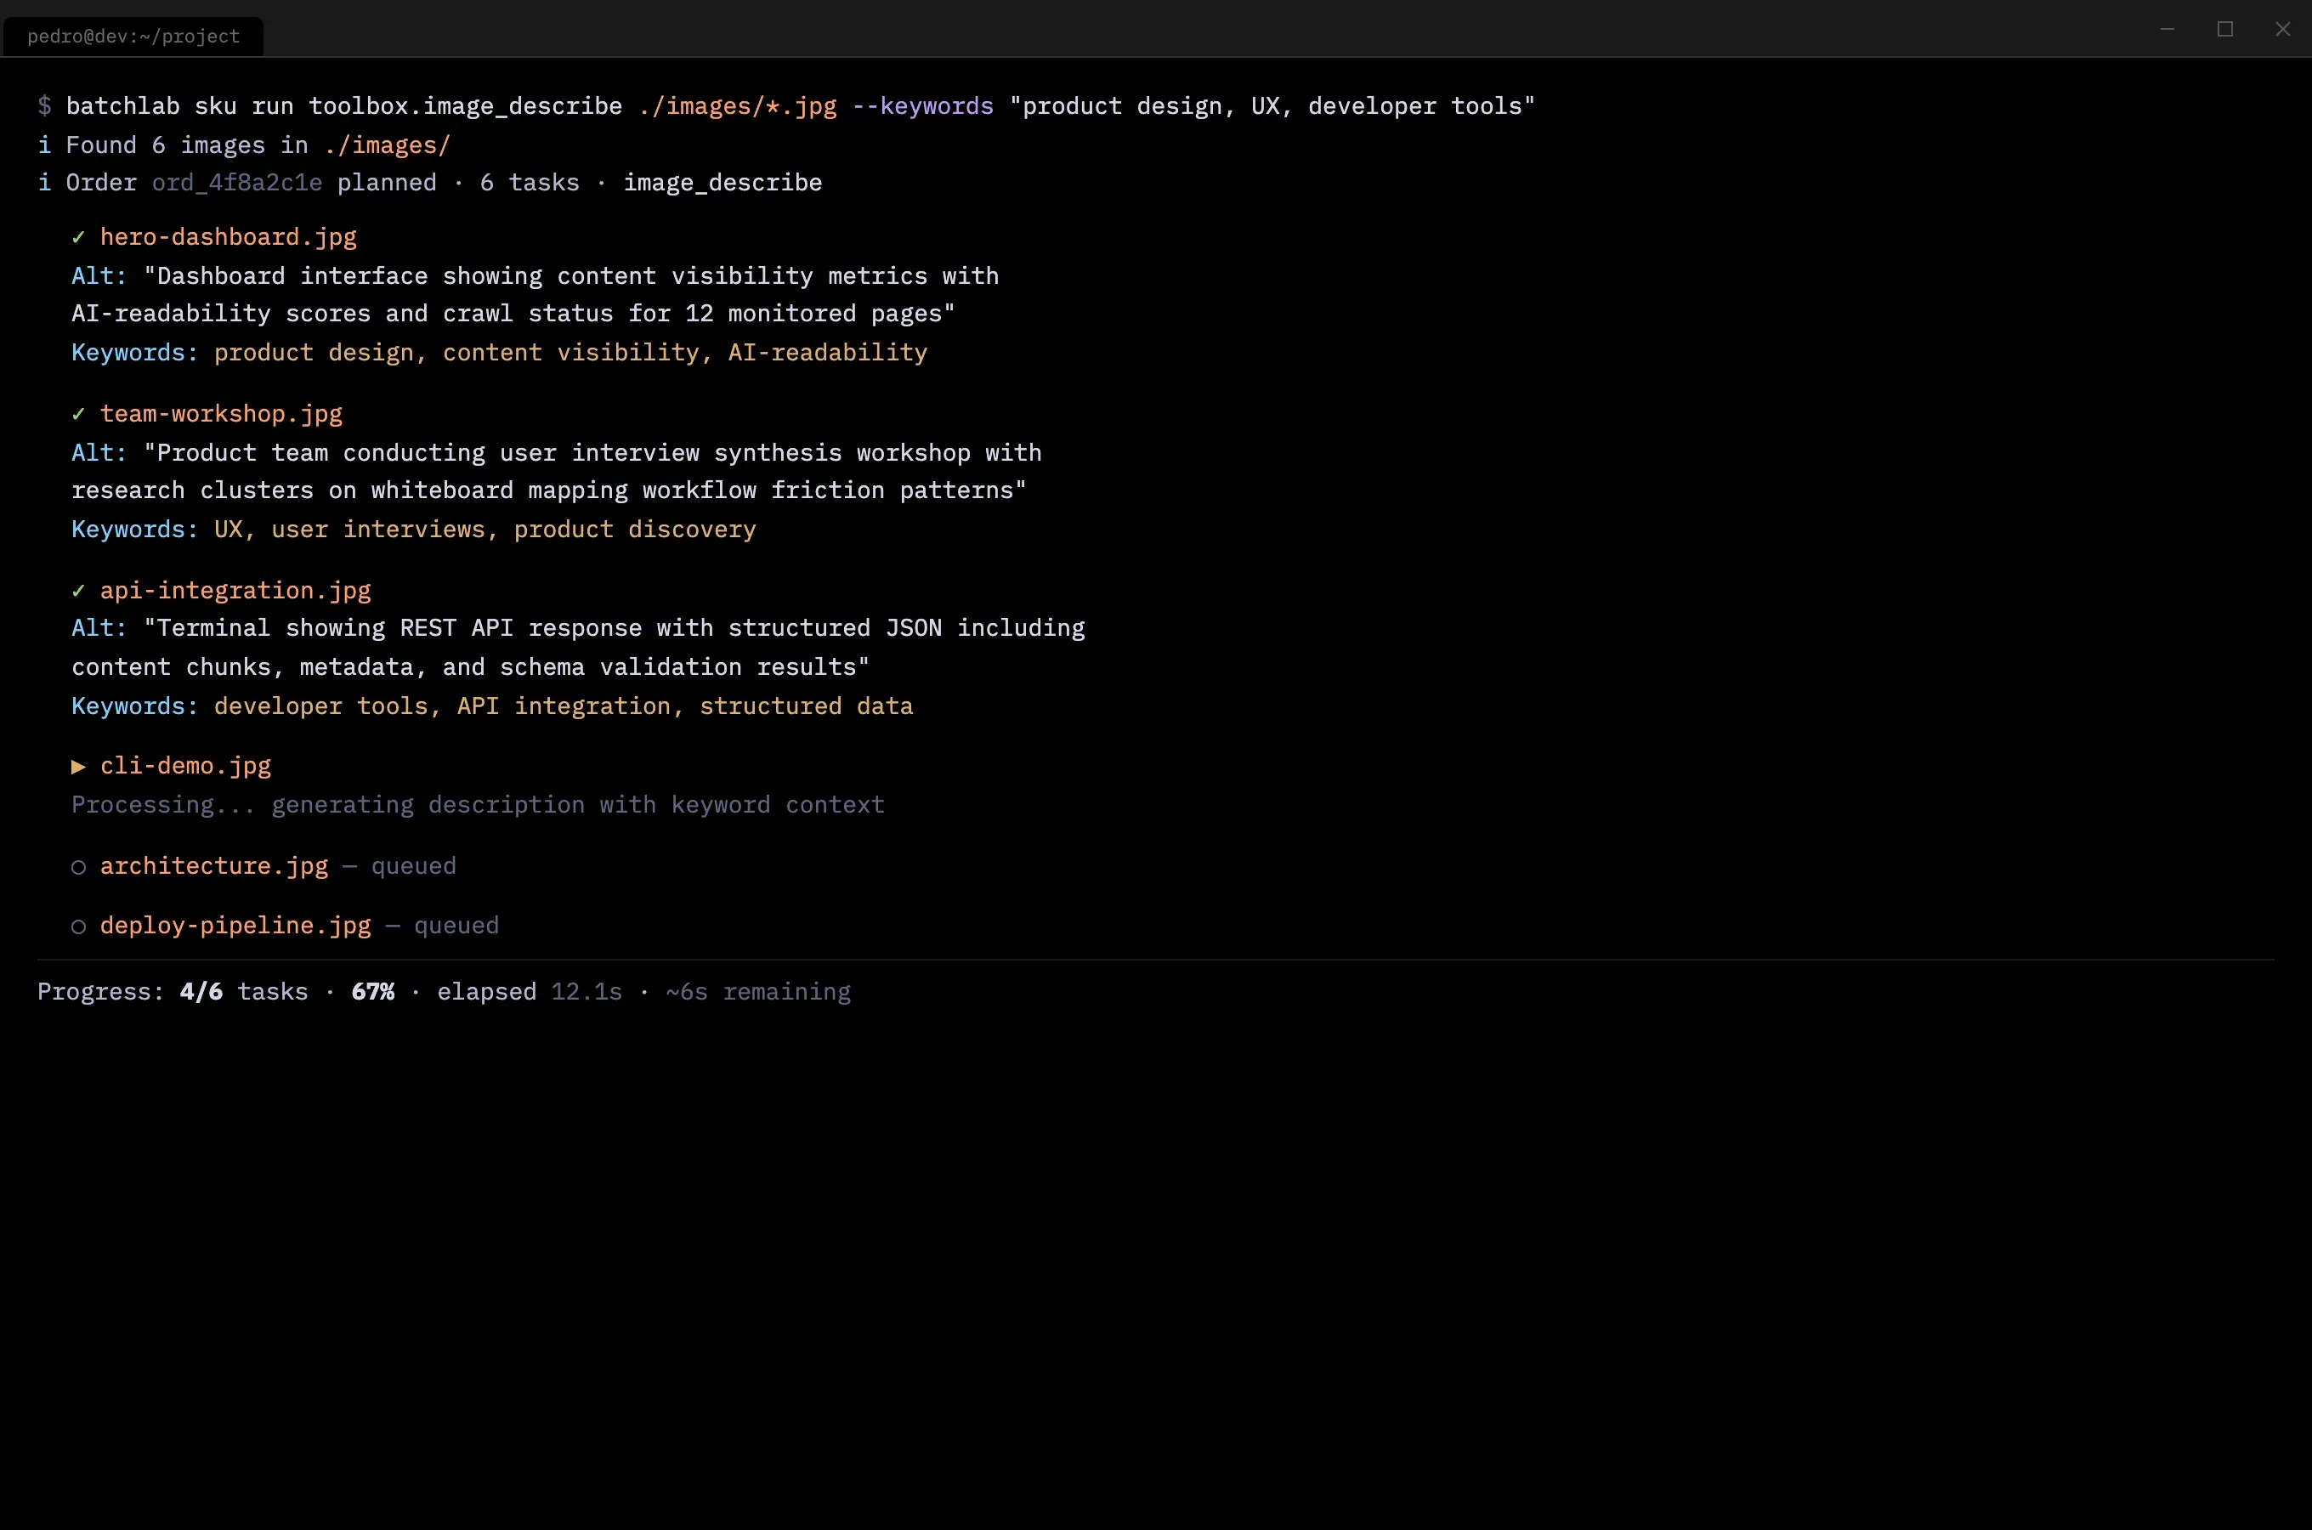Image resolution: width=2312 pixels, height=1530 pixels.
Task: Select the pedro@dev:~/project terminal tab
Action: [133, 35]
